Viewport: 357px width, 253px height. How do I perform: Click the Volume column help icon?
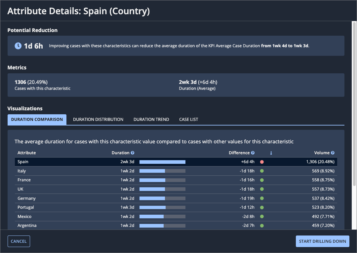click(x=333, y=153)
